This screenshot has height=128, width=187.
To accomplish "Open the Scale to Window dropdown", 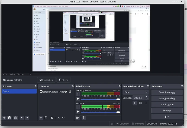I will pyautogui.click(x=21, y=74).
